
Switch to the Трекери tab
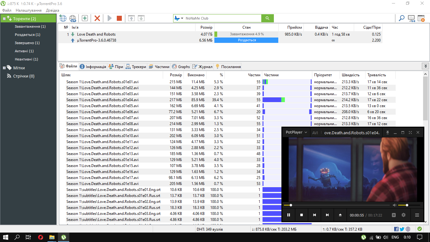[x=136, y=66]
